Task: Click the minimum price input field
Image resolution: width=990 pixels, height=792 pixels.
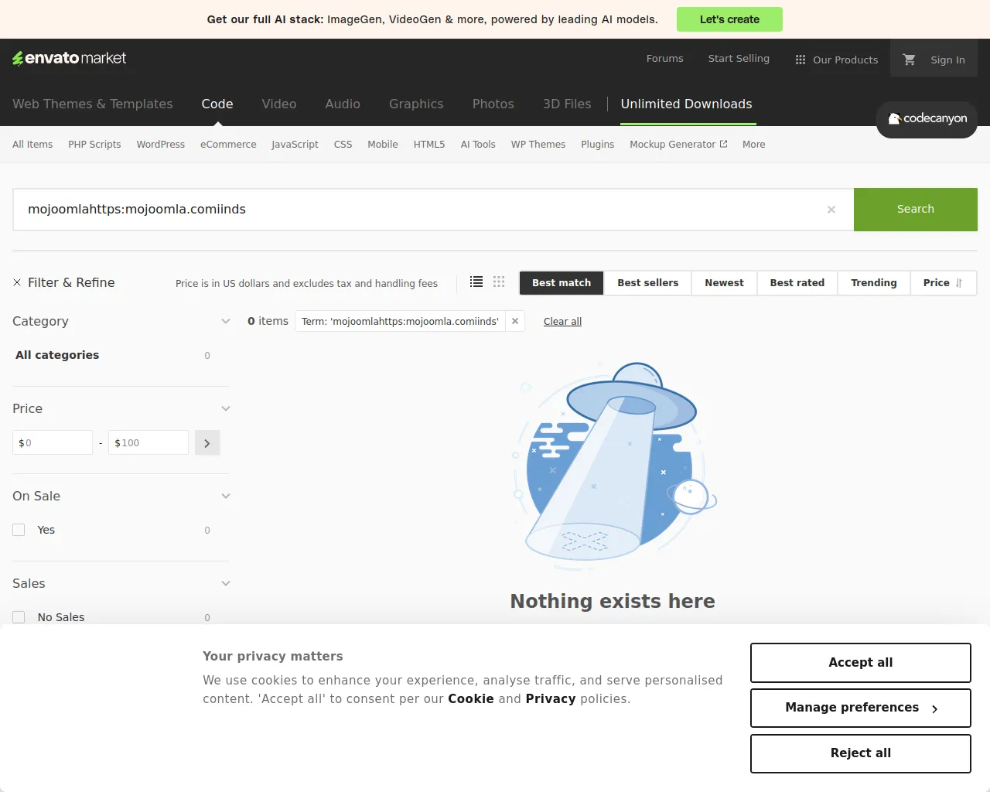Action: coord(53,442)
